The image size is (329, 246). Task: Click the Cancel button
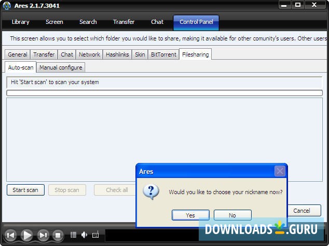pyautogui.click(x=304, y=211)
